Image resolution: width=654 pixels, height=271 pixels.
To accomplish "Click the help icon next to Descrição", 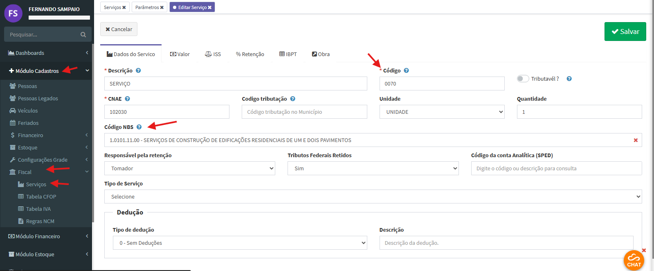I will 138,70.
